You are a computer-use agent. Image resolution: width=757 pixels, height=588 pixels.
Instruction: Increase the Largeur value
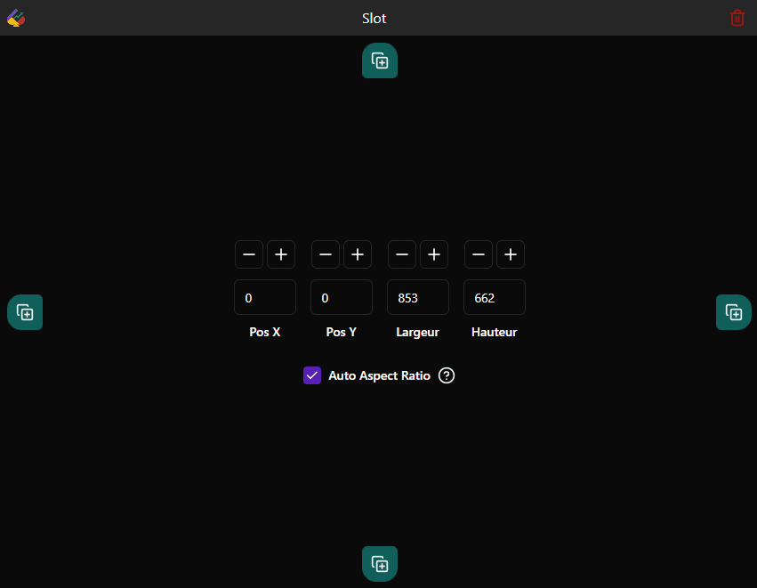434,254
